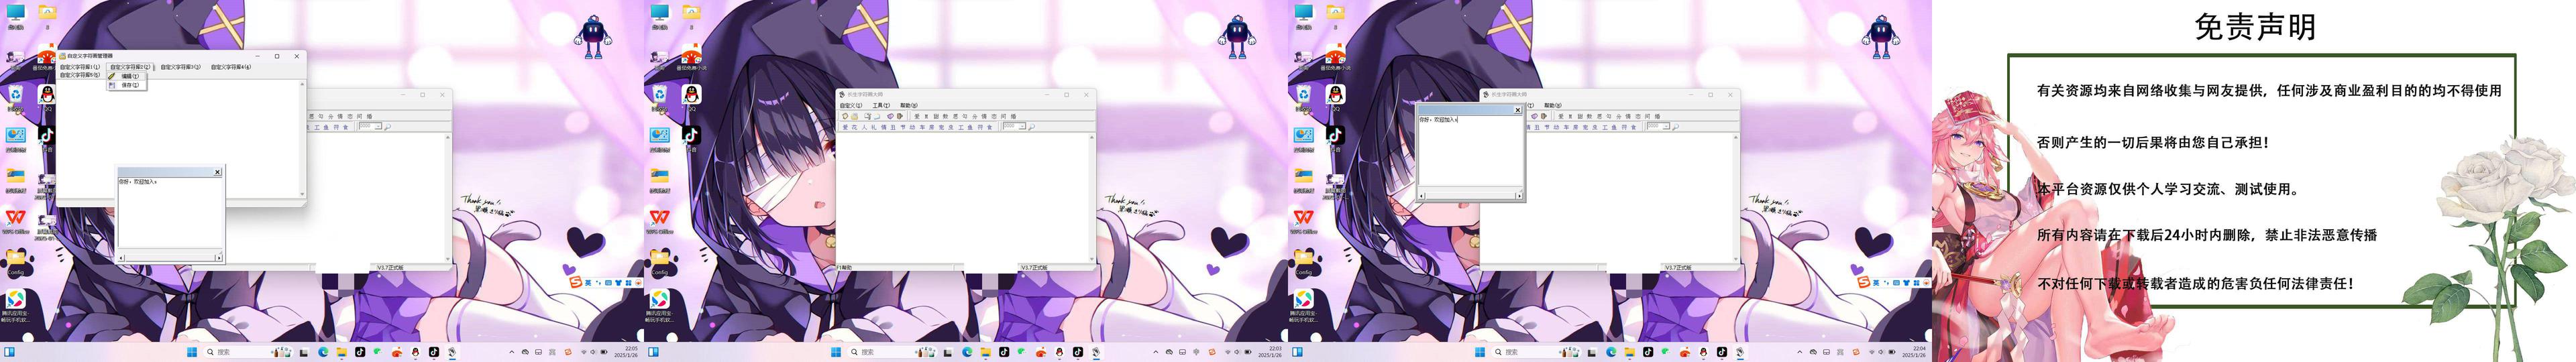Viewport: 2576px width, 362px height.
Task: Click the 花 symbol category in middle window toolbar
Action: pos(854,127)
